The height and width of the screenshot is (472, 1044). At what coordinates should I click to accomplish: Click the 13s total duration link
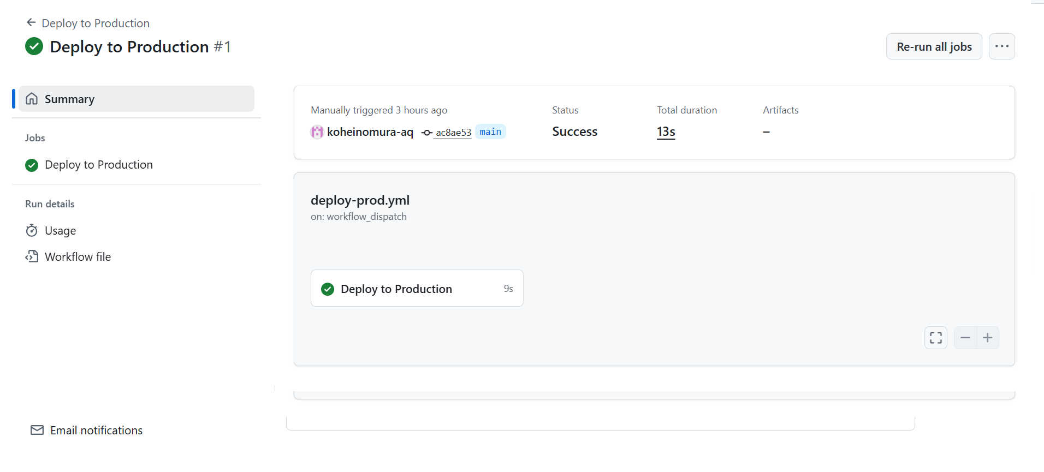[x=666, y=132]
